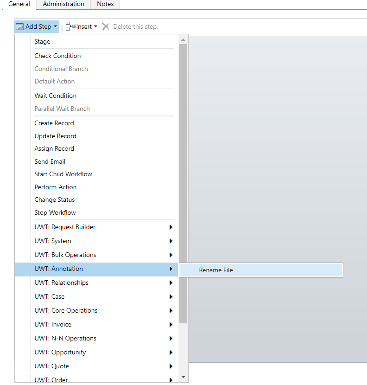Click the UWT: Invoice label
Screen dimensions: 367x385
(53, 325)
